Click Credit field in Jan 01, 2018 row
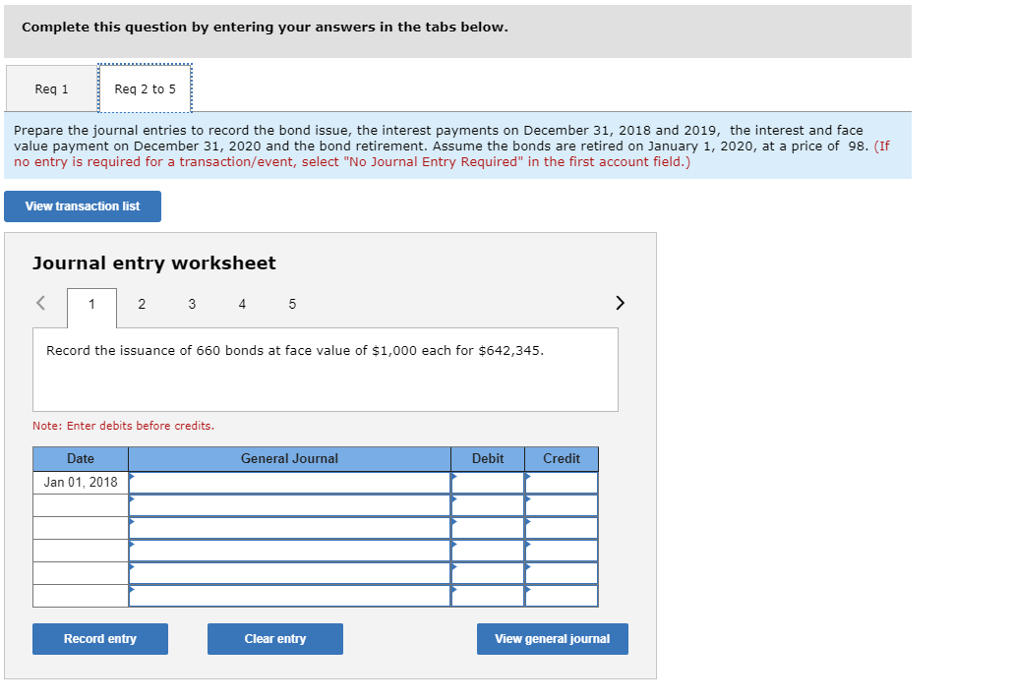Screen dimensions: 1012x700 562,483
